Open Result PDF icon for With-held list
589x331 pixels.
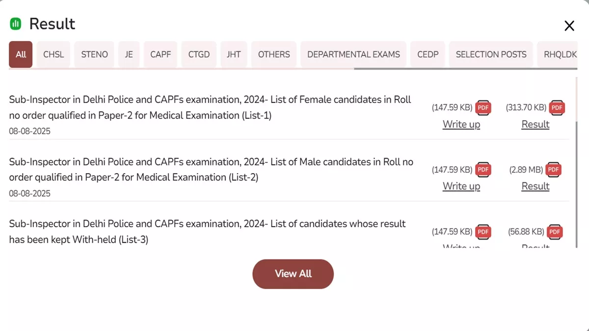pos(555,231)
